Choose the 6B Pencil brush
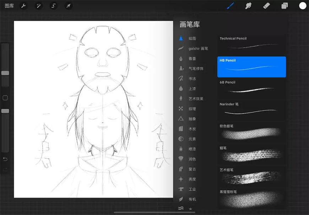Image resolution: width=309 pixels, height=215 pixels. (x=251, y=87)
